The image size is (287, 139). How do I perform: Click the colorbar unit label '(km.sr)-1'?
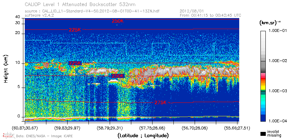(270, 23)
